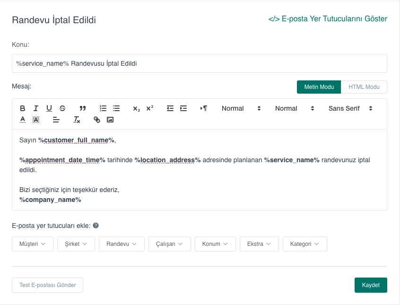
Task: Insert a blockquote in the message
Action: [x=83, y=108]
